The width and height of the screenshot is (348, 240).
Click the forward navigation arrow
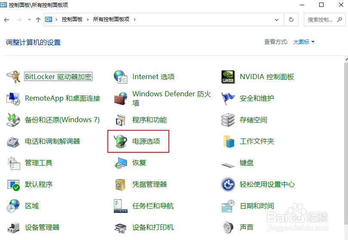19,19
